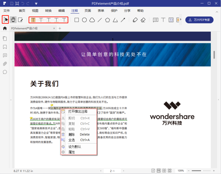The width and height of the screenshot is (221, 174).
Task: Expand the quick access toolbar dropdown arrow
Action: tap(36, 4)
